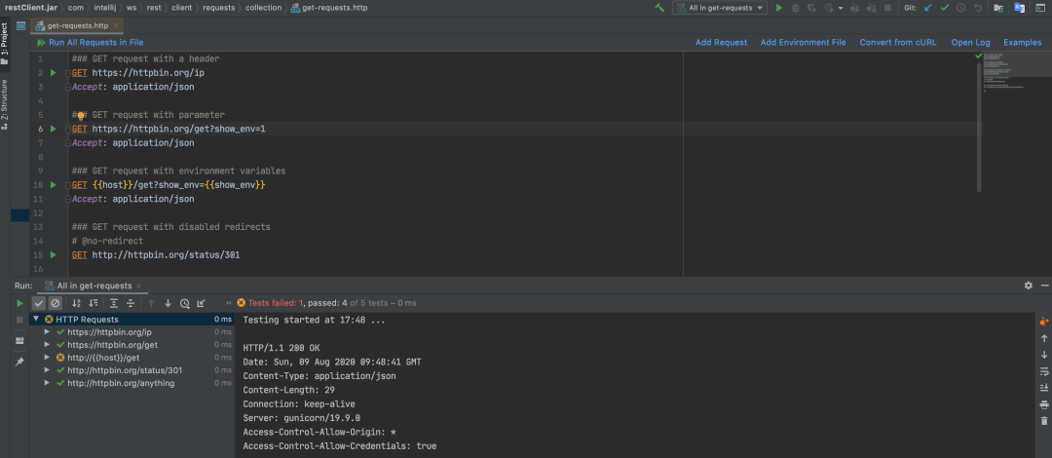Open the 'All in get-requests' run configuration dropdown
This screenshot has height=458, width=1052.
click(719, 8)
